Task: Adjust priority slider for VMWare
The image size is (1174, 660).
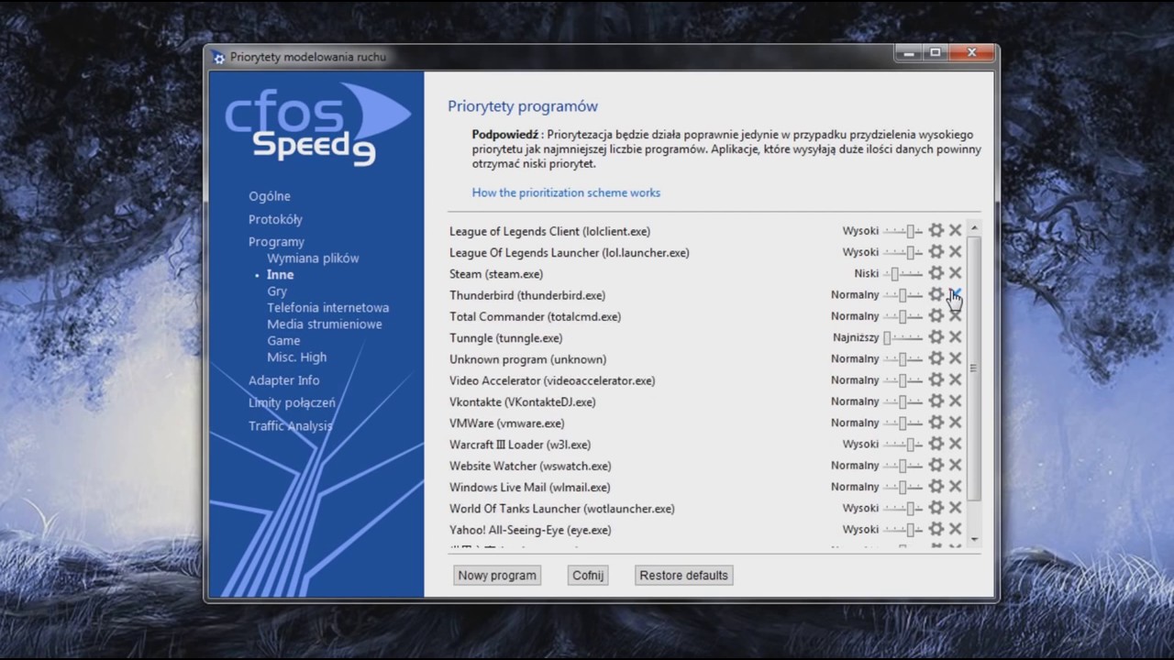Action: pyautogui.click(x=903, y=423)
